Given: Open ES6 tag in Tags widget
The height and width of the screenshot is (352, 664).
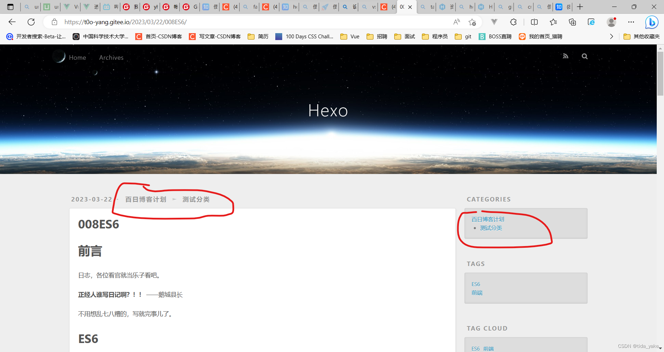Looking at the screenshot, I should coord(476,284).
